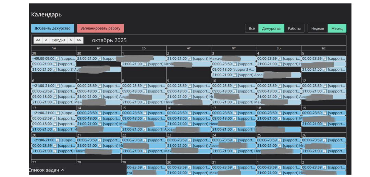This screenshot has height=177, width=370.
Task: Click repeat icon of 21:00-21:00 event on day 12
Action: pos(325,91)
